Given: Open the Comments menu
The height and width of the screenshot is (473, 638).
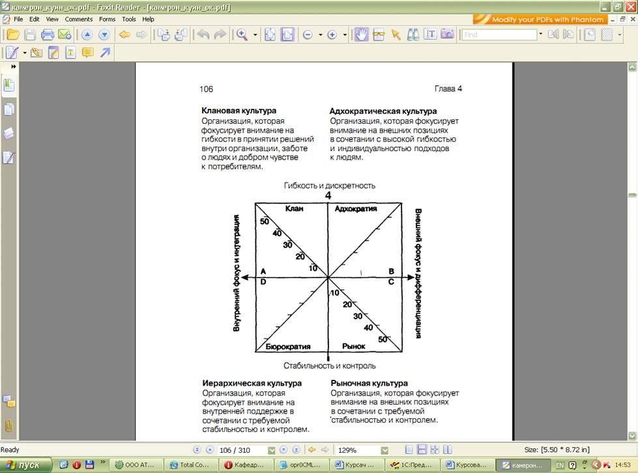Looking at the screenshot, I should tap(78, 19).
